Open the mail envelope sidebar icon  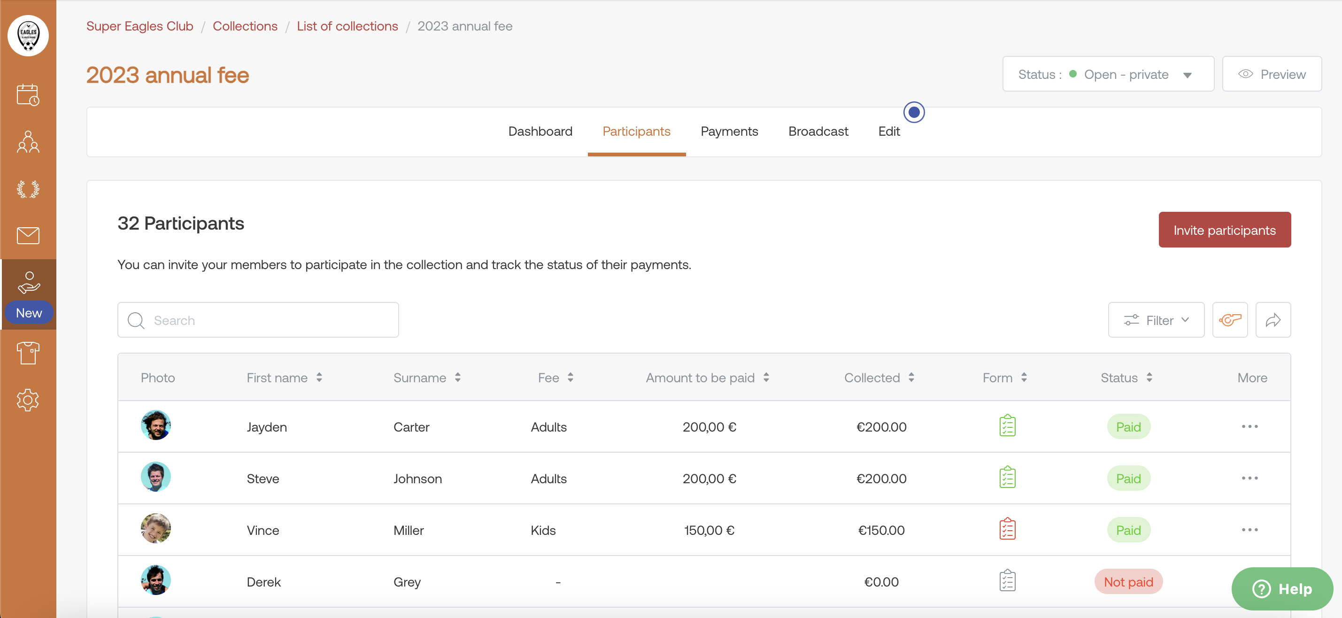(28, 236)
